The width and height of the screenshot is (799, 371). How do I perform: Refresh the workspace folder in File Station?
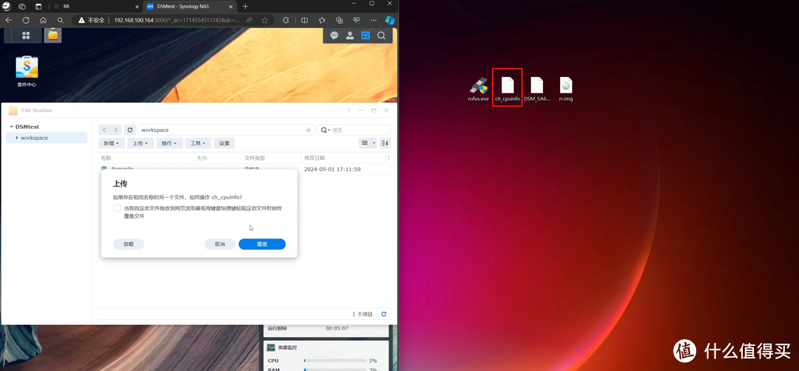pyautogui.click(x=130, y=130)
